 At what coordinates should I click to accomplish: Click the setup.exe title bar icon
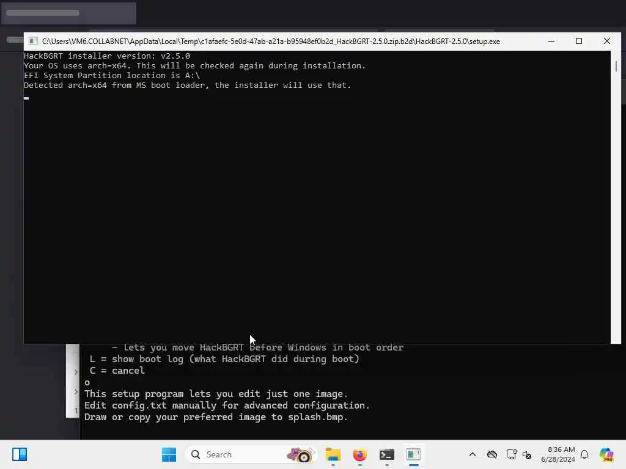[33, 41]
